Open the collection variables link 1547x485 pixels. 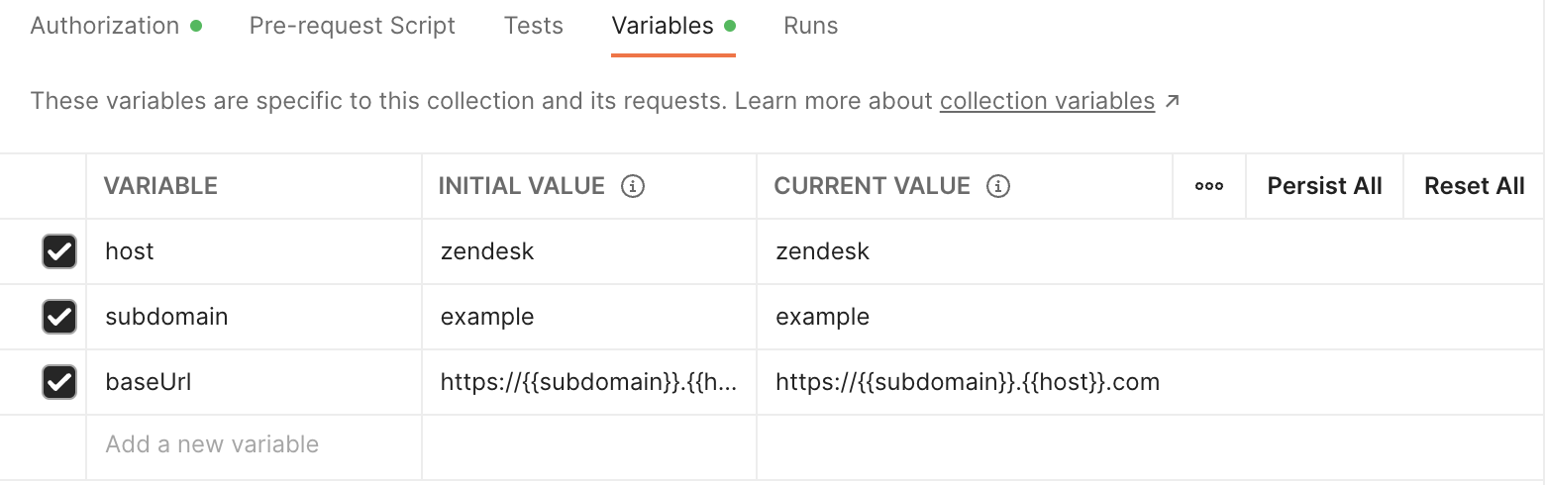[1047, 101]
